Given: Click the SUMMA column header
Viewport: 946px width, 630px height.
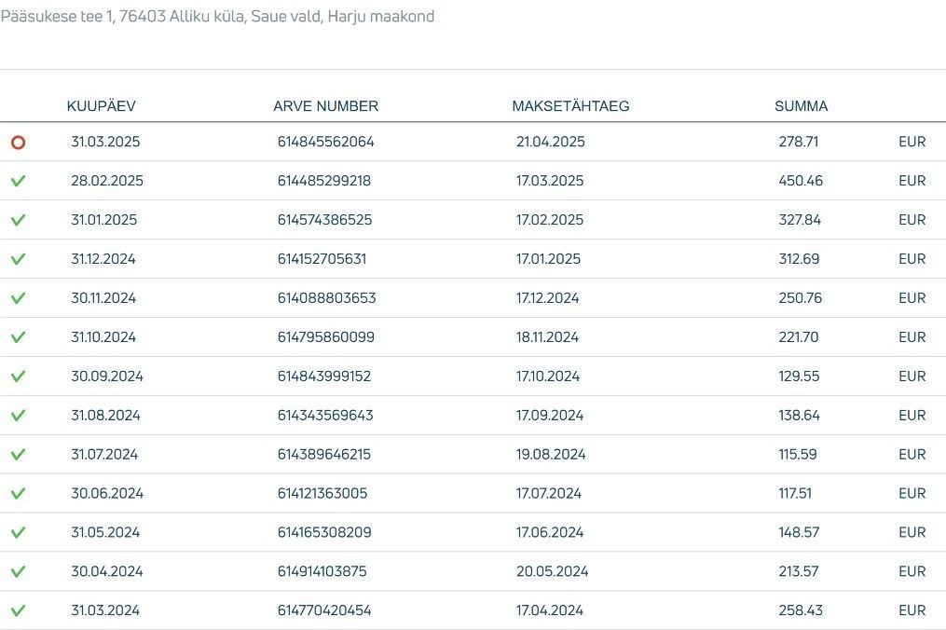Looking at the screenshot, I should coord(802,106).
